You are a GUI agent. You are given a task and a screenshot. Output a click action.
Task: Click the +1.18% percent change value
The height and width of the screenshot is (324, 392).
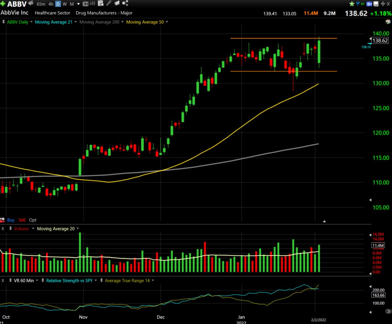point(380,13)
